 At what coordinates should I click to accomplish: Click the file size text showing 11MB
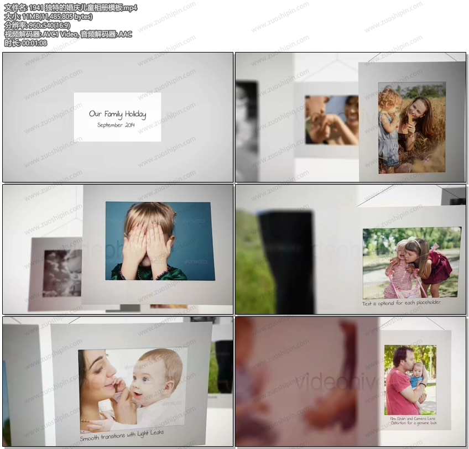click(48, 17)
